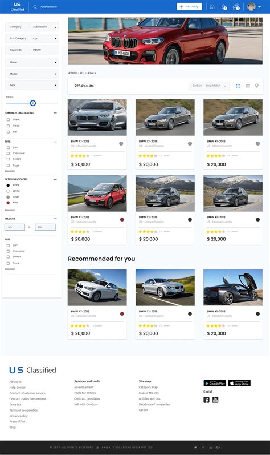This screenshot has height=455, width=270.
Task: Switch results to list view
Action: tap(248, 86)
